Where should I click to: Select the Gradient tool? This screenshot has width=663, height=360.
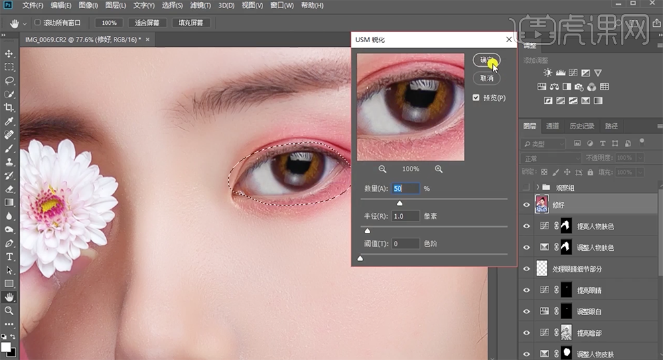pos(9,202)
